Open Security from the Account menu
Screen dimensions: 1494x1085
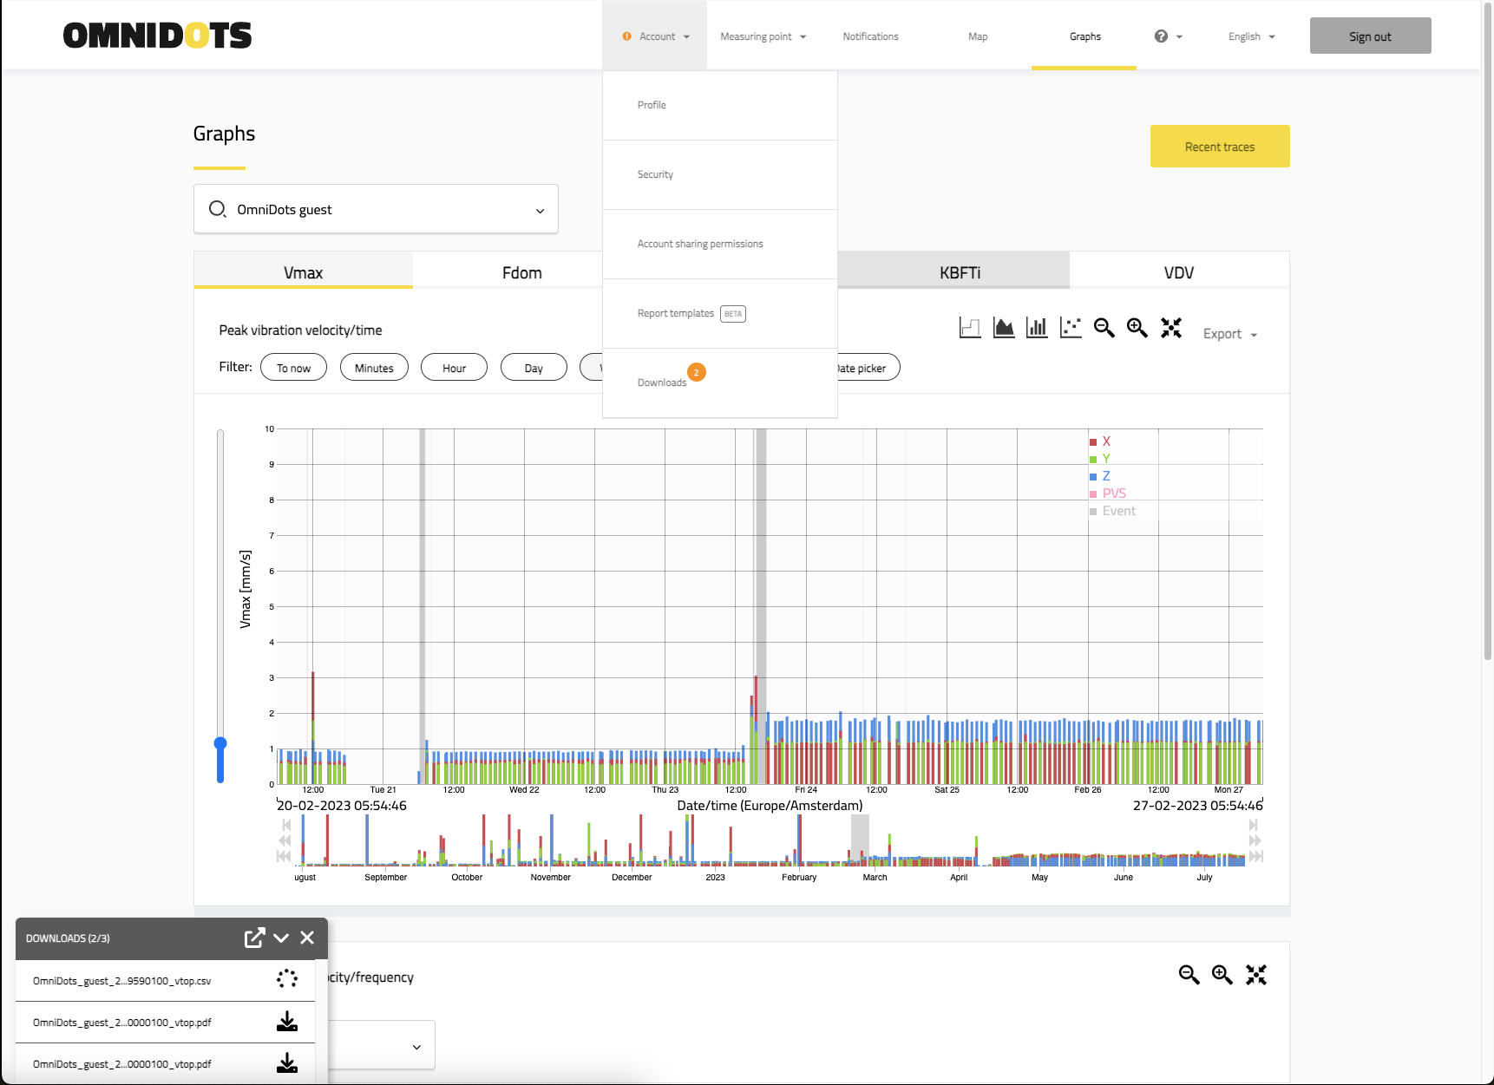coord(655,174)
